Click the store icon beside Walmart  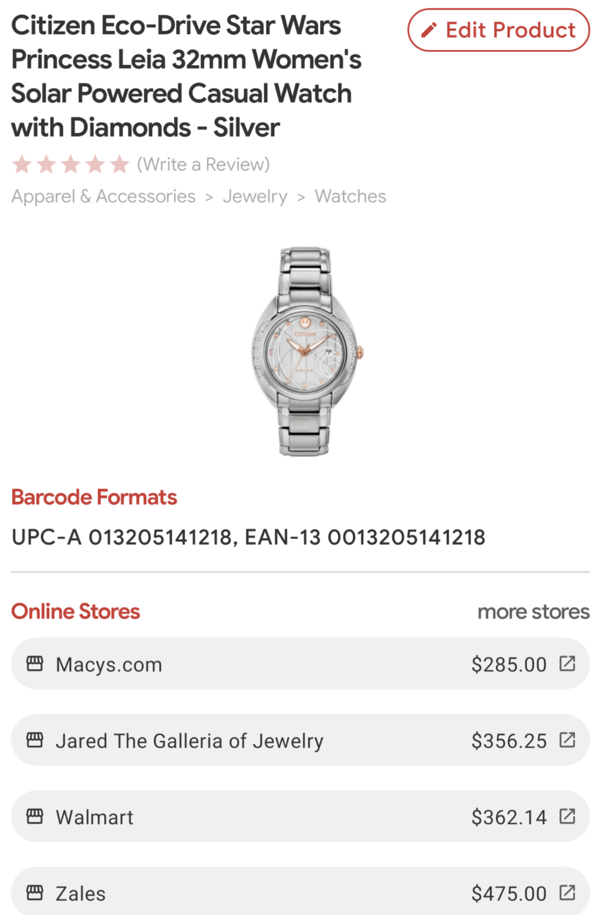(35, 816)
